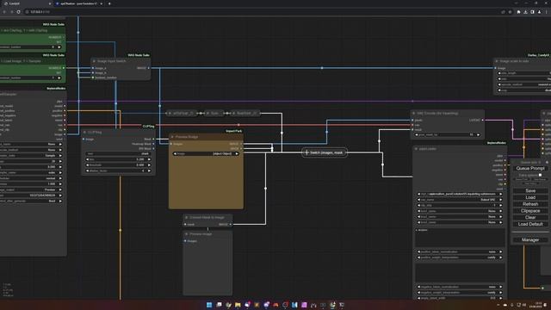Click Load Default button
This screenshot has width=551, height=310.
(530, 224)
